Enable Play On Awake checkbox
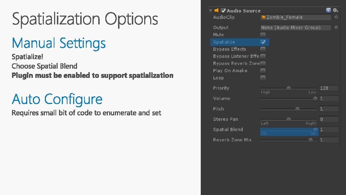Viewport: 346px width, 195px height. (263, 70)
